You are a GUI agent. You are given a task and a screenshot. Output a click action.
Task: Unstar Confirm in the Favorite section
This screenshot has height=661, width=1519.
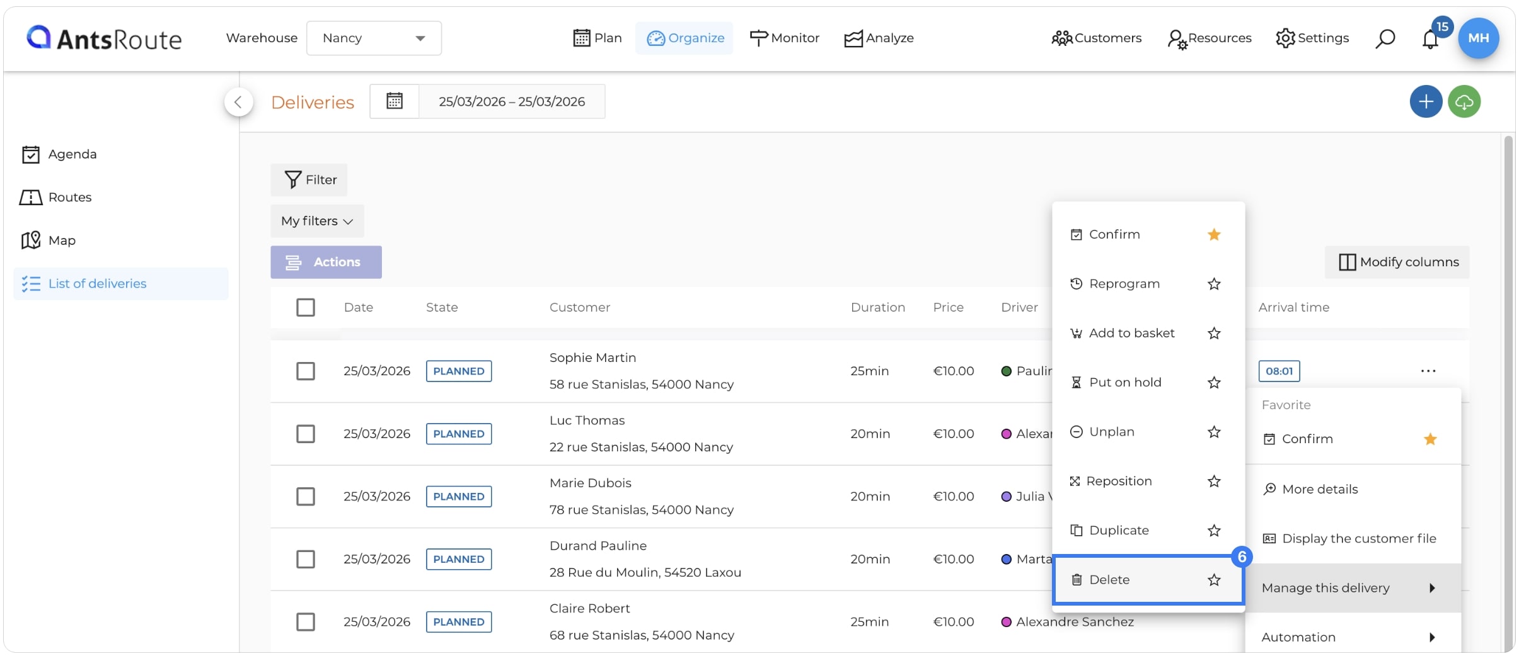pyautogui.click(x=1430, y=439)
